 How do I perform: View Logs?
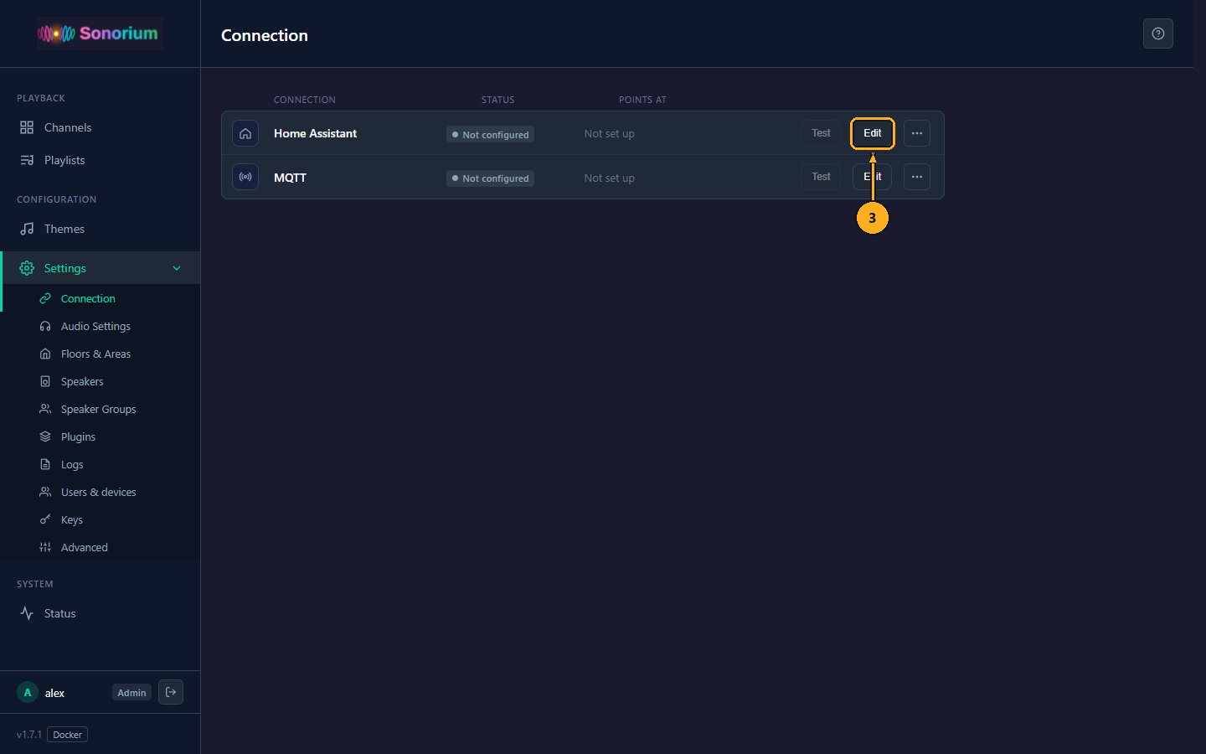[100, 464]
